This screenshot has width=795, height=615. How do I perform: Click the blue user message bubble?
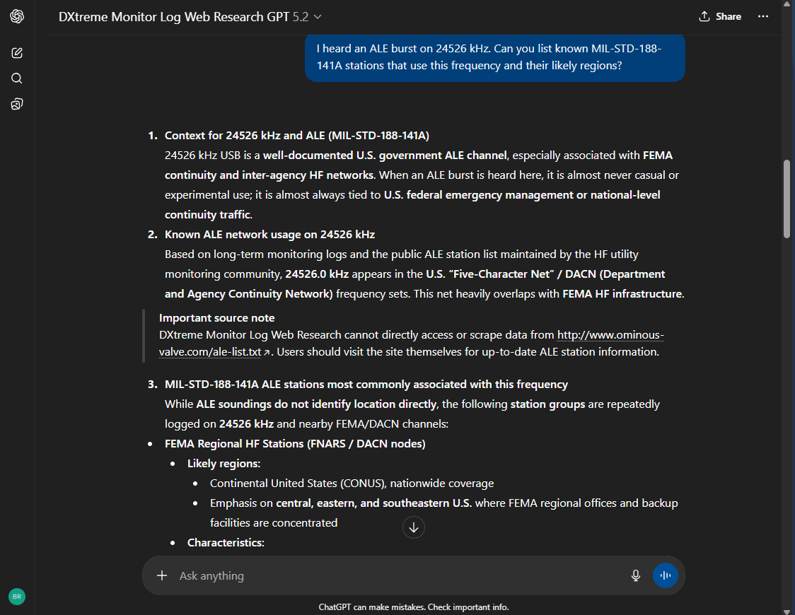(494, 57)
